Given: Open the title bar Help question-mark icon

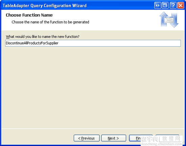Looking at the screenshot, I should coord(173,5).
